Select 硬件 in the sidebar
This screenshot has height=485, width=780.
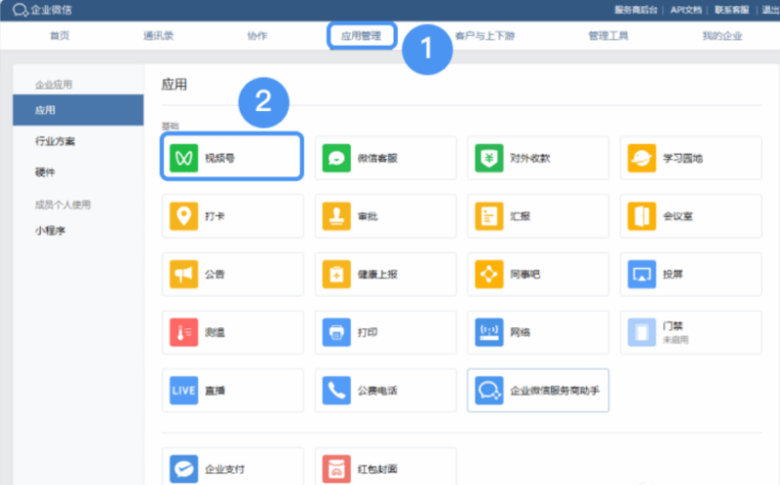[x=45, y=172]
